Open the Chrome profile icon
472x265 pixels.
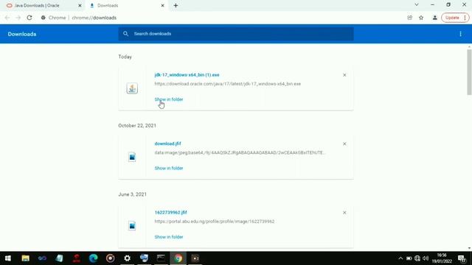coord(434,18)
